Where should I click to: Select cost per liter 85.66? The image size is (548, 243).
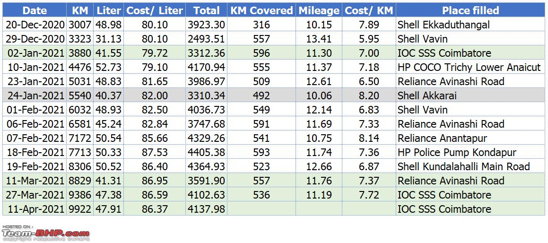click(155, 138)
